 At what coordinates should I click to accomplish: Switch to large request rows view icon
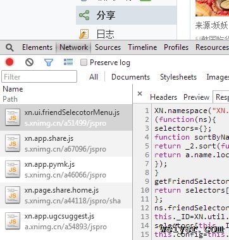click(x=68, y=62)
